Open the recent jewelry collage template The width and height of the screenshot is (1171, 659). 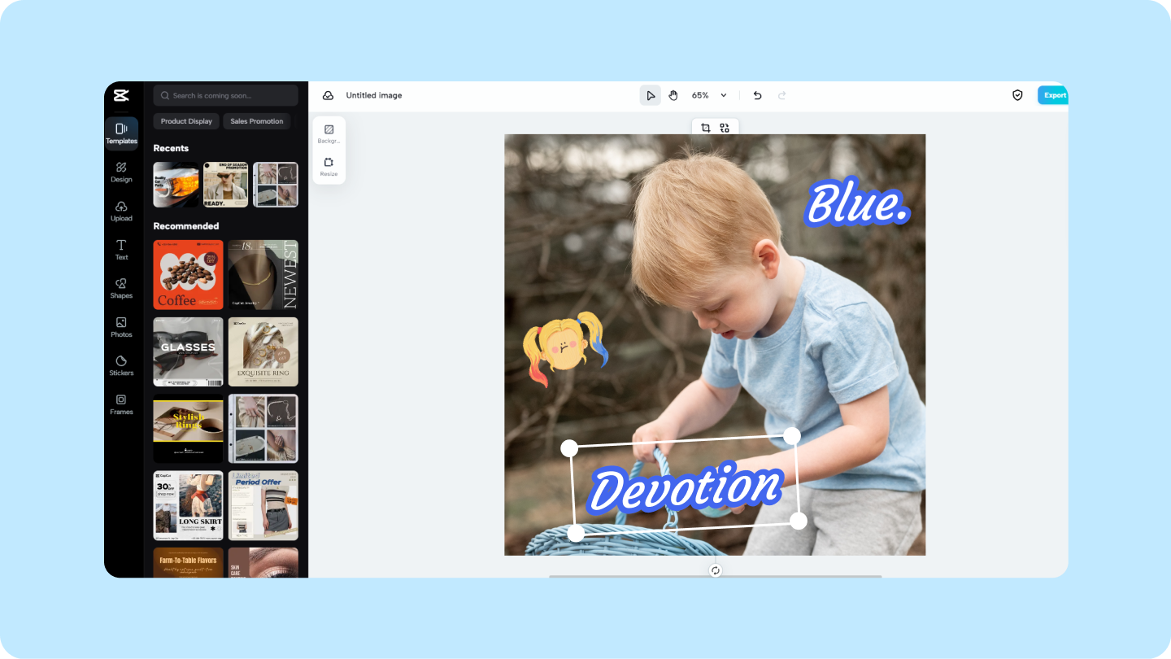pyautogui.click(x=276, y=185)
